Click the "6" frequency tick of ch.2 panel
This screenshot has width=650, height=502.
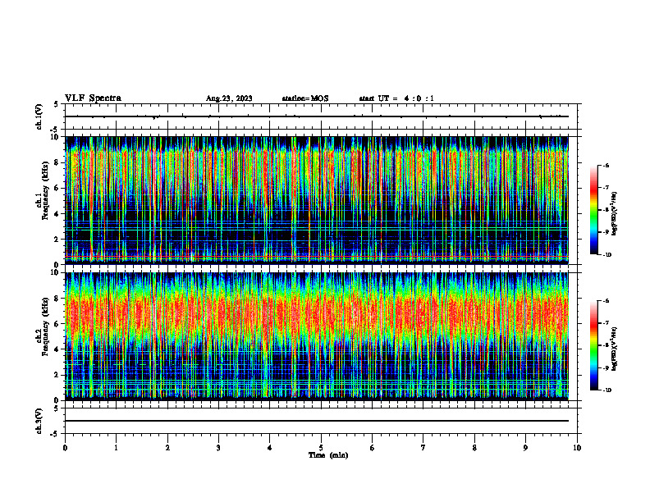pyautogui.click(x=58, y=324)
